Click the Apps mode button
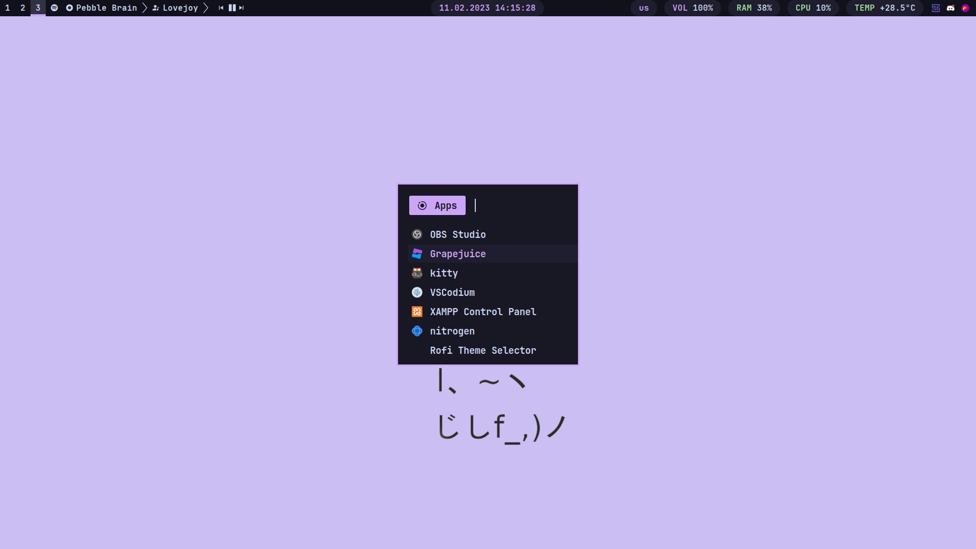 pos(437,205)
